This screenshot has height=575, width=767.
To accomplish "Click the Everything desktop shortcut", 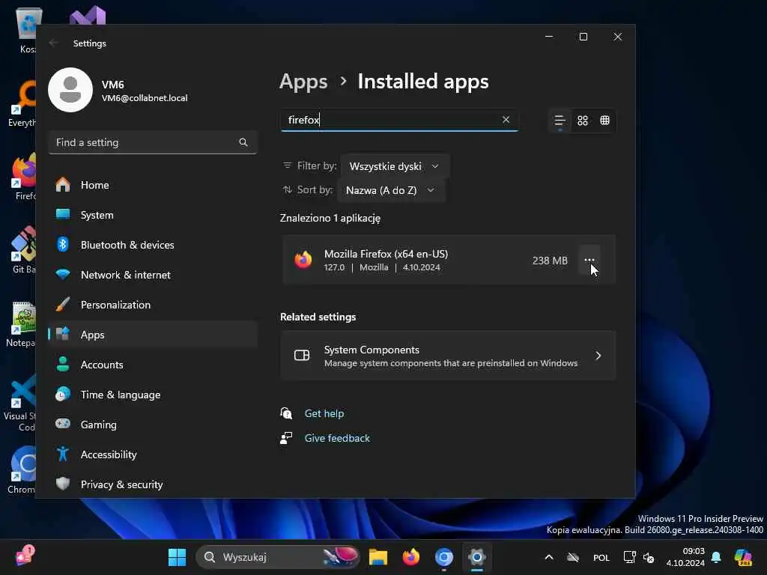I will click(x=22, y=103).
